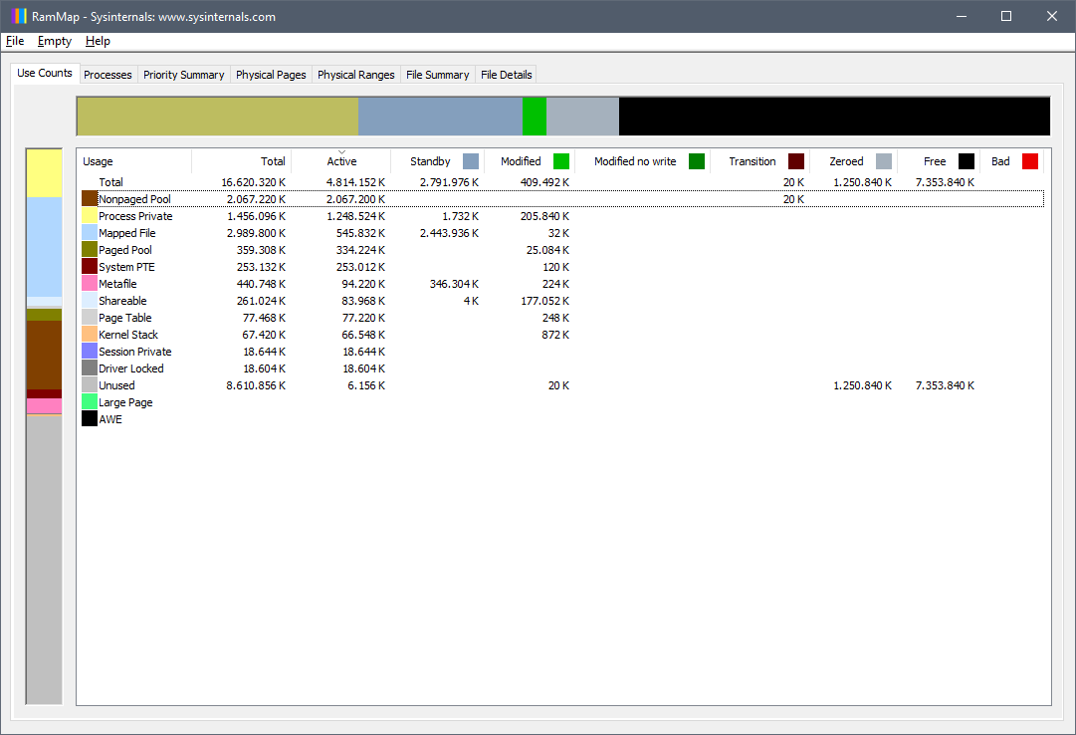This screenshot has height=735, width=1076.
Task: Switch to the File Summary tab
Action: click(x=438, y=74)
